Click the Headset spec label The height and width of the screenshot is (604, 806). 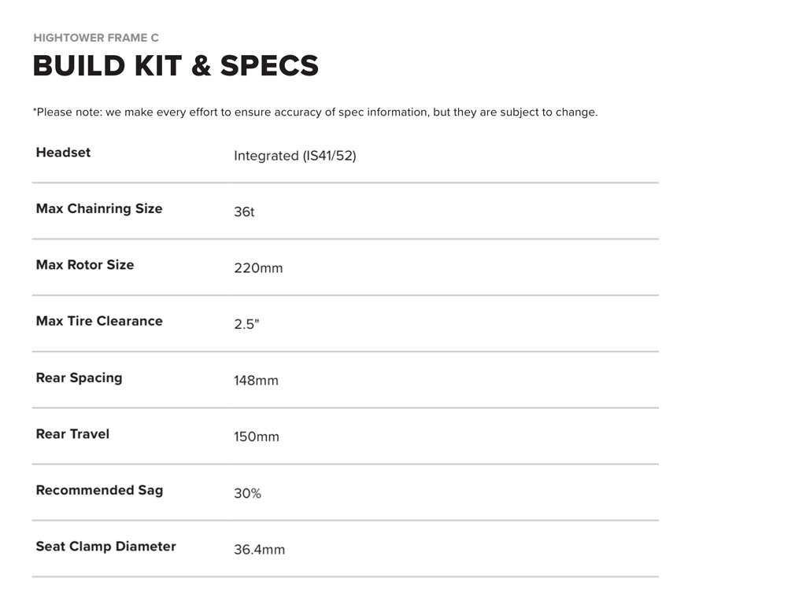[x=63, y=153]
